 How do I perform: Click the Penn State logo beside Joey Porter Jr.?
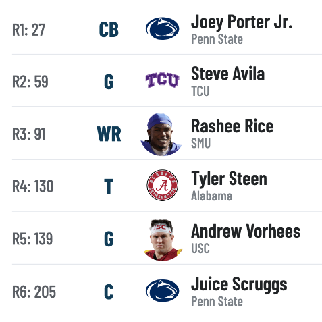point(162,28)
